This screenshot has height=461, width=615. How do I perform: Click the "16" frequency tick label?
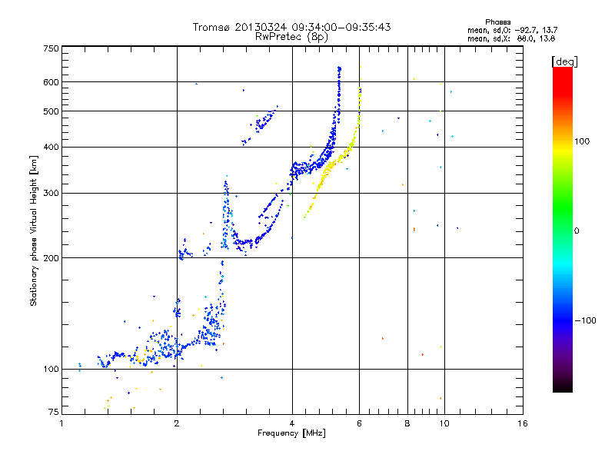click(x=523, y=423)
